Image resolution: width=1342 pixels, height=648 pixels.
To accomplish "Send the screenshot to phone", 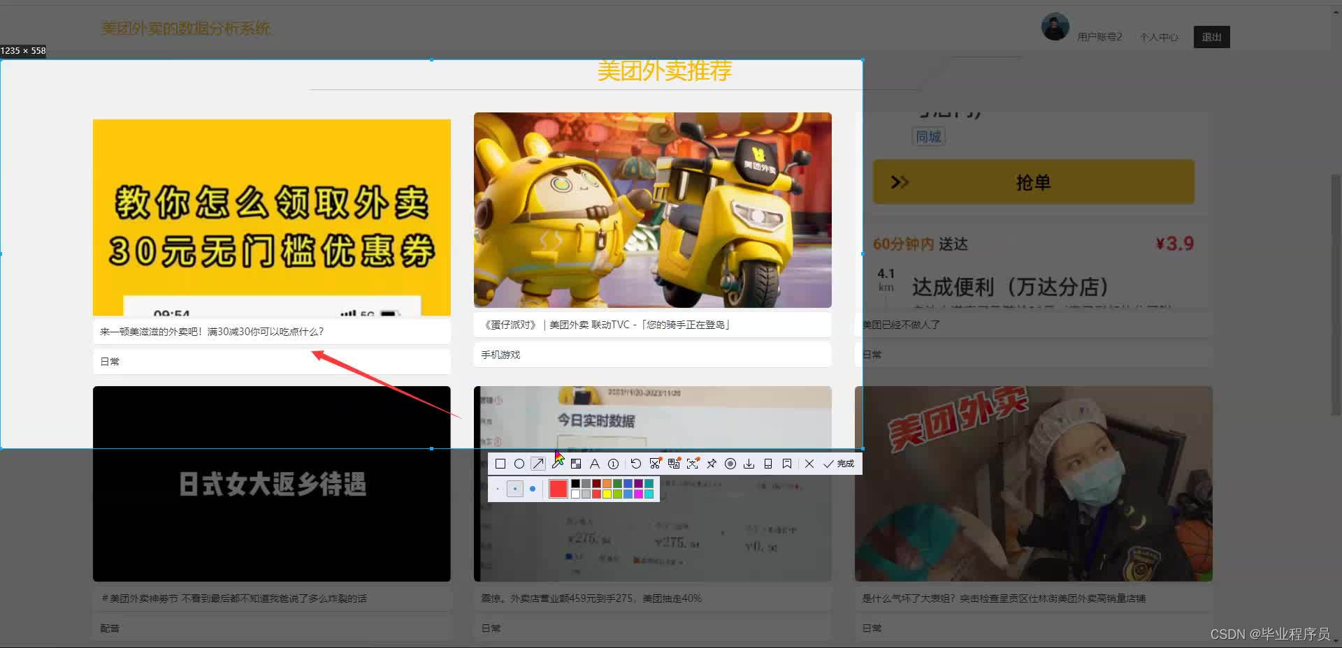I will tap(768, 464).
